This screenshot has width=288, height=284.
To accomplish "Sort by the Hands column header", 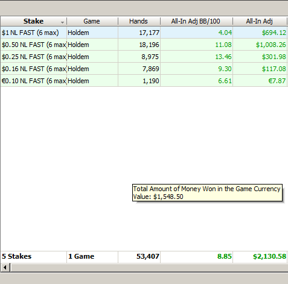I will [139, 21].
